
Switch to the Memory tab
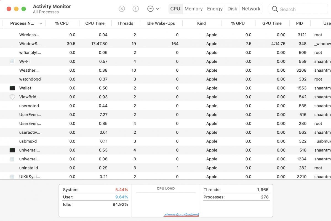point(193,9)
